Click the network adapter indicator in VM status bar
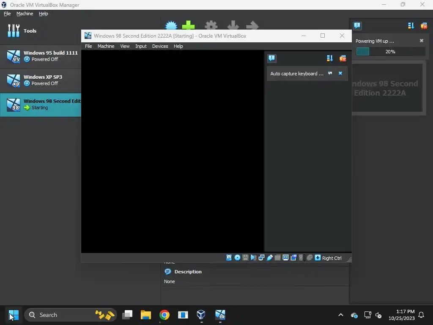Screen dimensions: 433x325 pos(261,258)
